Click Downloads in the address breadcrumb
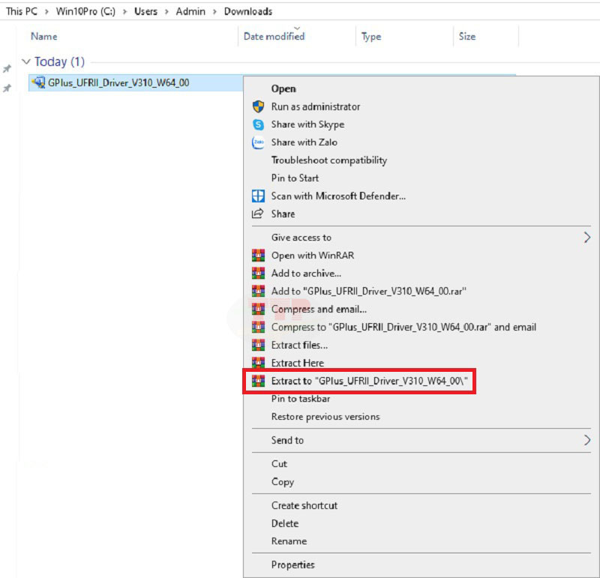600x578 pixels. tap(248, 11)
